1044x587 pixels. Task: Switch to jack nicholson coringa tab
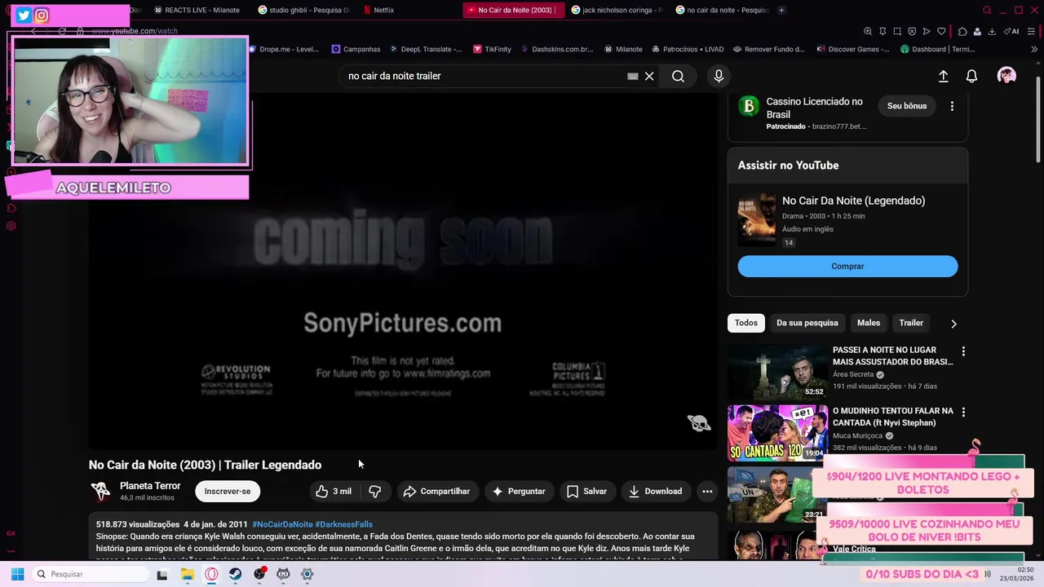[x=617, y=10]
